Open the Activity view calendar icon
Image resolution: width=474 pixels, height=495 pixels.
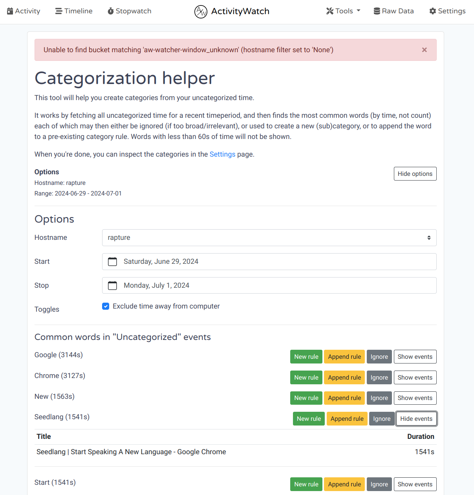[x=10, y=11]
